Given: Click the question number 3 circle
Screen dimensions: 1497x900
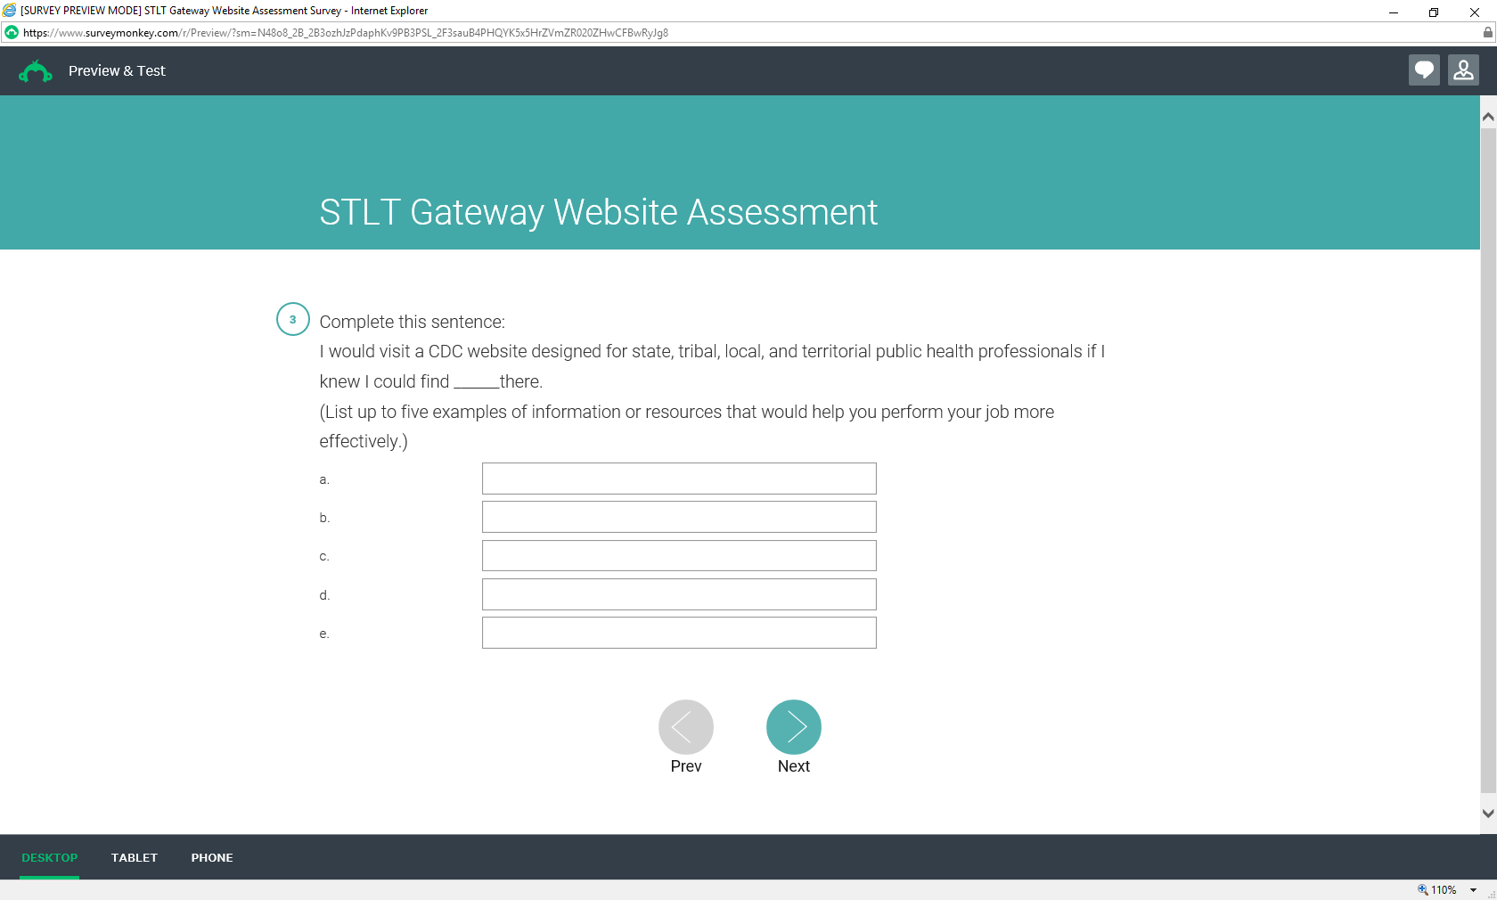Looking at the screenshot, I should [x=293, y=320].
